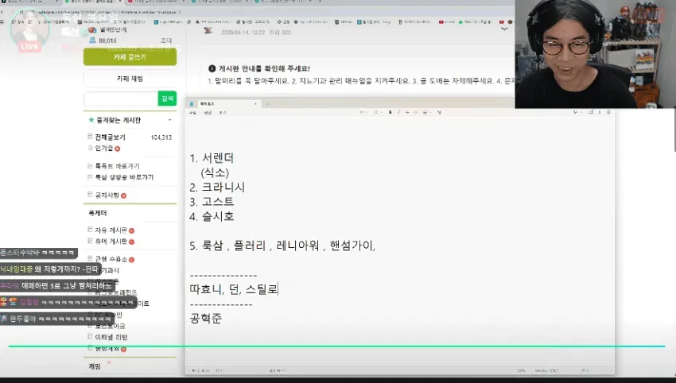Click the new badge next to 근팸 수용소

coord(131,259)
